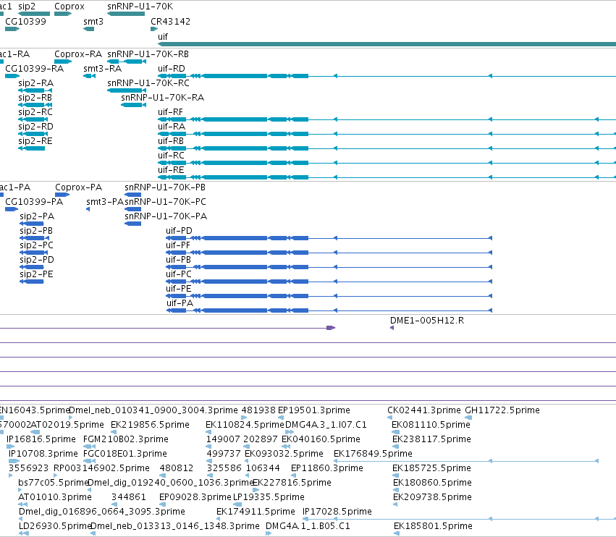This screenshot has width=616, height=537.
Task: Click EST EK180860.5prime label
Action: pyautogui.click(x=433, y=483)
